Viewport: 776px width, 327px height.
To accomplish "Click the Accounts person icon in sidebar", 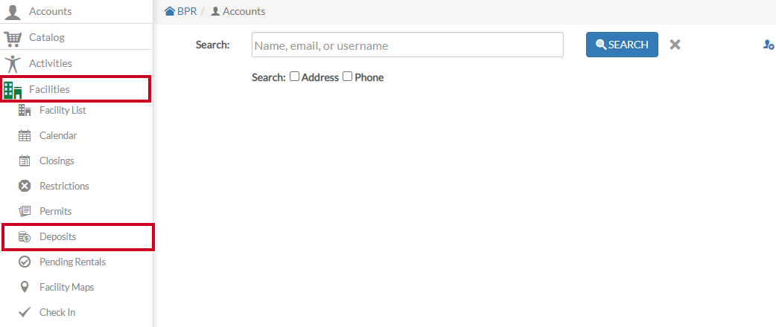I will pyautogui.click(x=13, y=11).
